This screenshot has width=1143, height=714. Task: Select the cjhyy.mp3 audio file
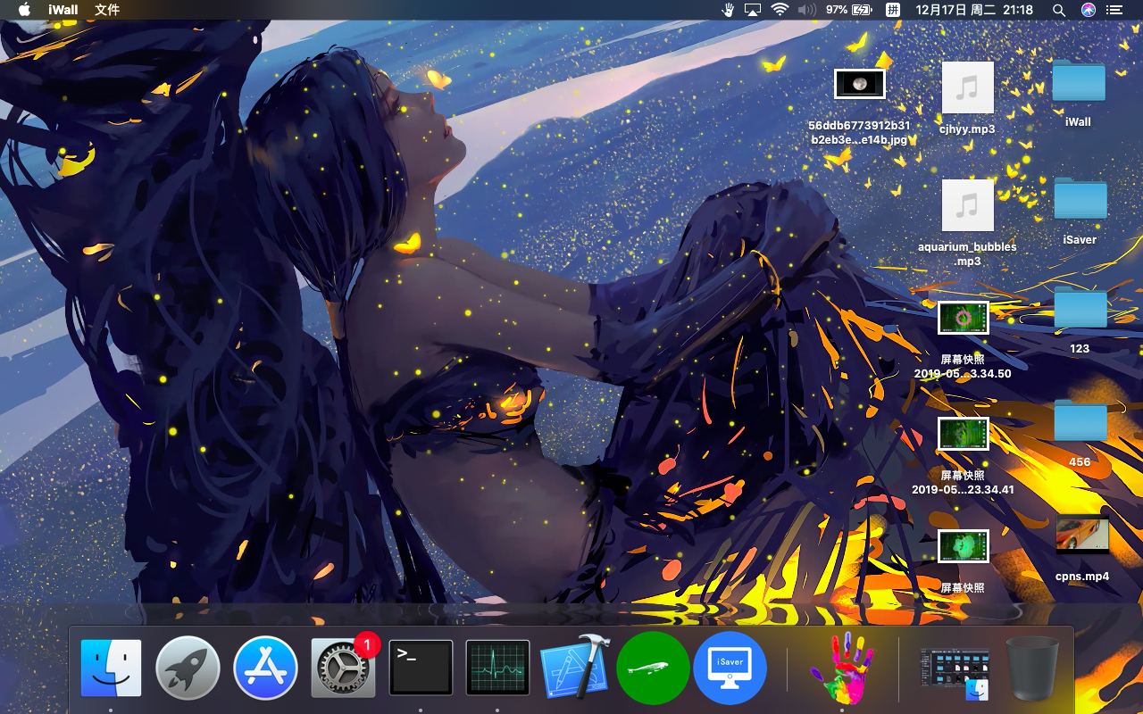tap(967, 87)
